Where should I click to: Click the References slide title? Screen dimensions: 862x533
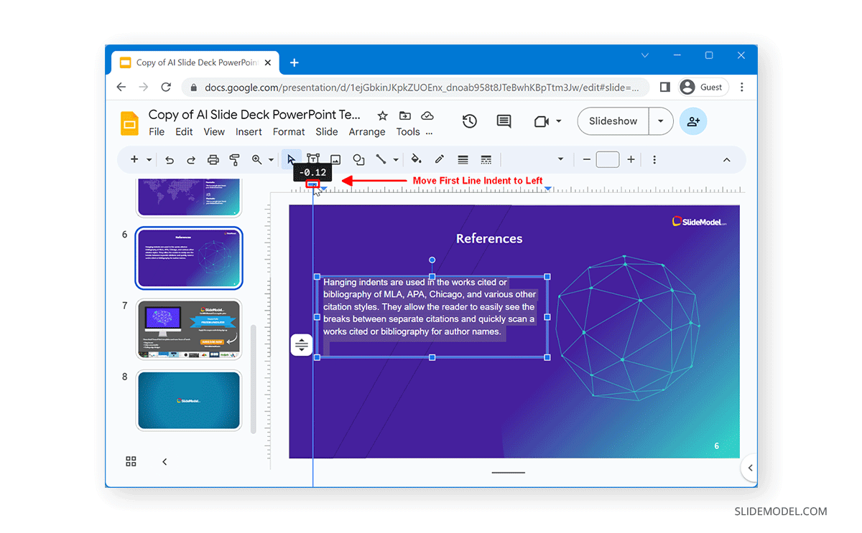point(489,238)
